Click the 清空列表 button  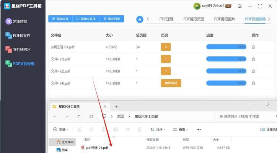(x=112, y=19)
